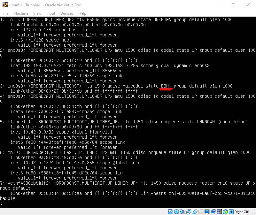Image resolution: width=256 pixels, height=215 pixels.
Task: Click the link/loopback line
Action: (x=78, y=25)
